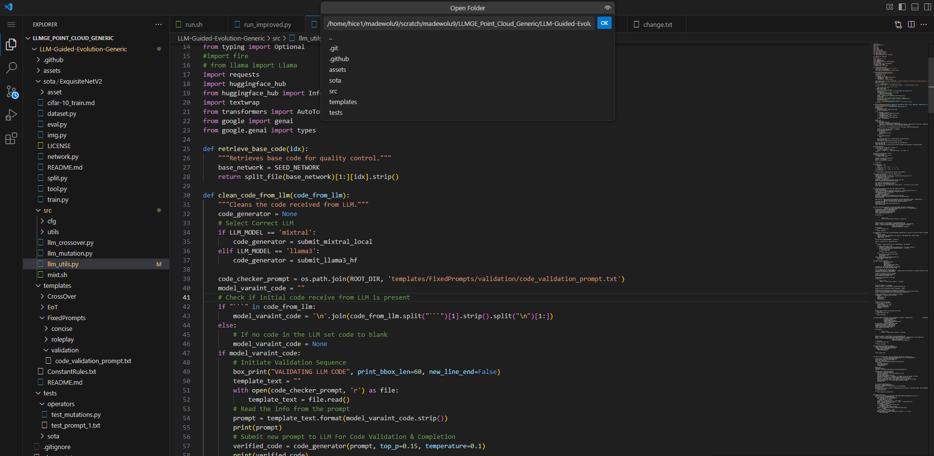Collapse the LLM-Guided-Evolution-Generic folder
Screen dimensions: 934x456
pyautogui.click(x=34, y=49)
